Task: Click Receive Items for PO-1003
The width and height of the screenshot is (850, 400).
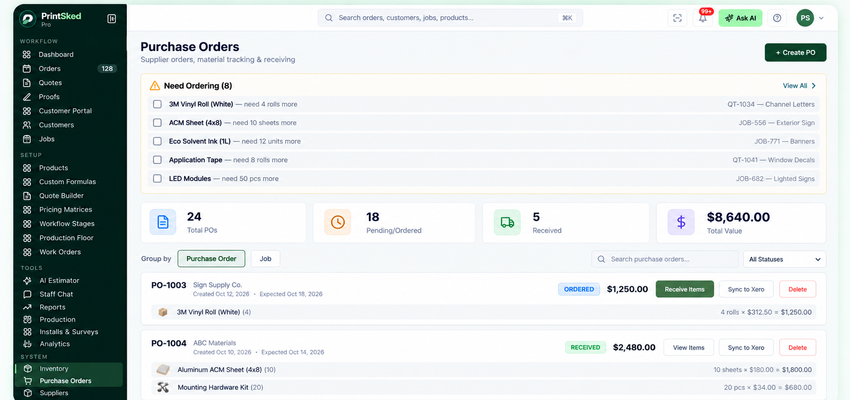Action: (x=685, y=289)
